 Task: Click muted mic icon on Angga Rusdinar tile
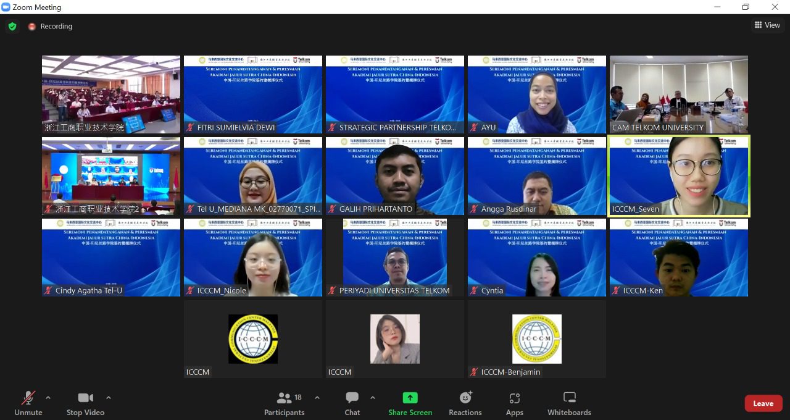[x=475, y=209]
